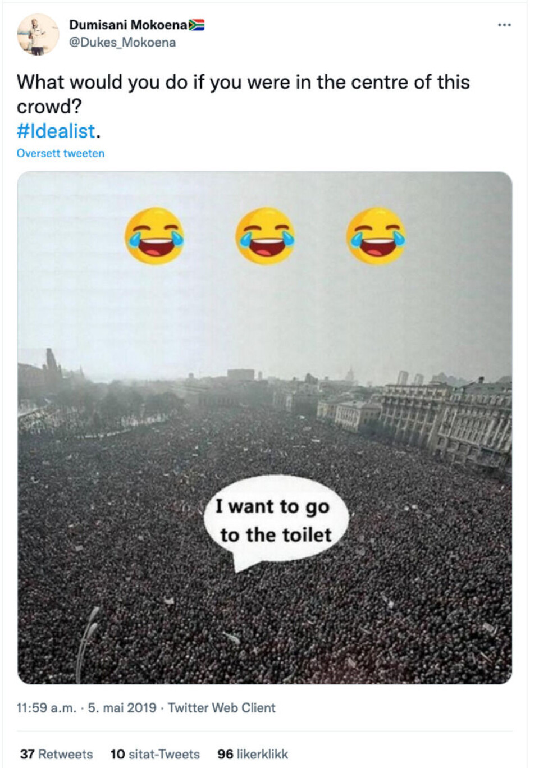Image resolution: width=539 pixels, height=768 pixels.
Task: View the 37 Retweets list
Action: (x=56, y=754)
